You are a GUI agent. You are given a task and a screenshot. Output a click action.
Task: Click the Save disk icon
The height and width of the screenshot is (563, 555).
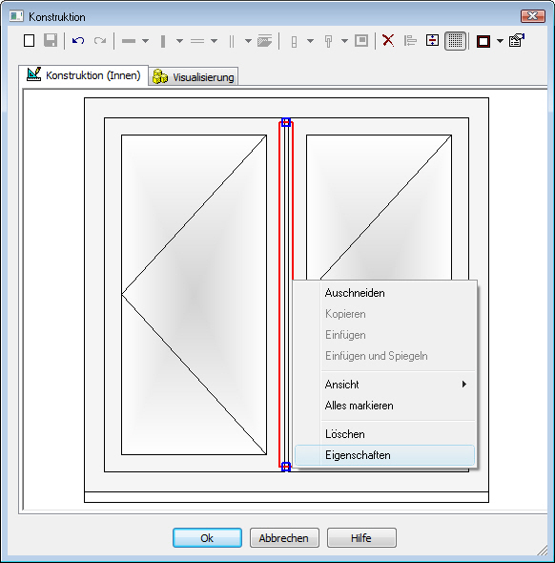tap(51, 41)
